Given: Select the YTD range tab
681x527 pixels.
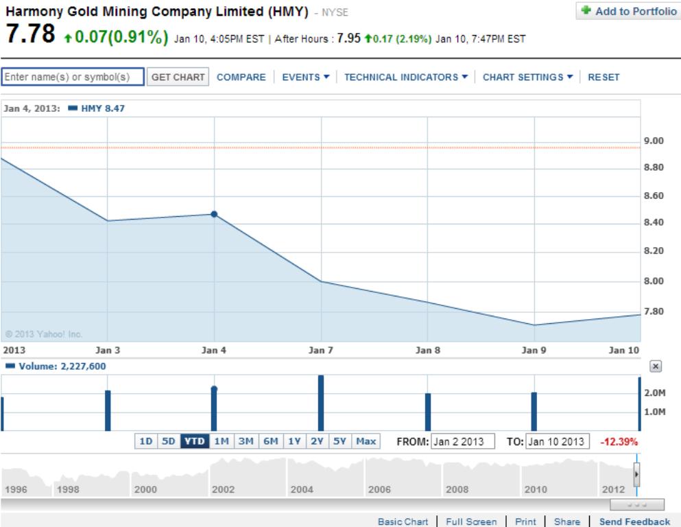Looking at the screenshot, I should [x=195, y=441].
